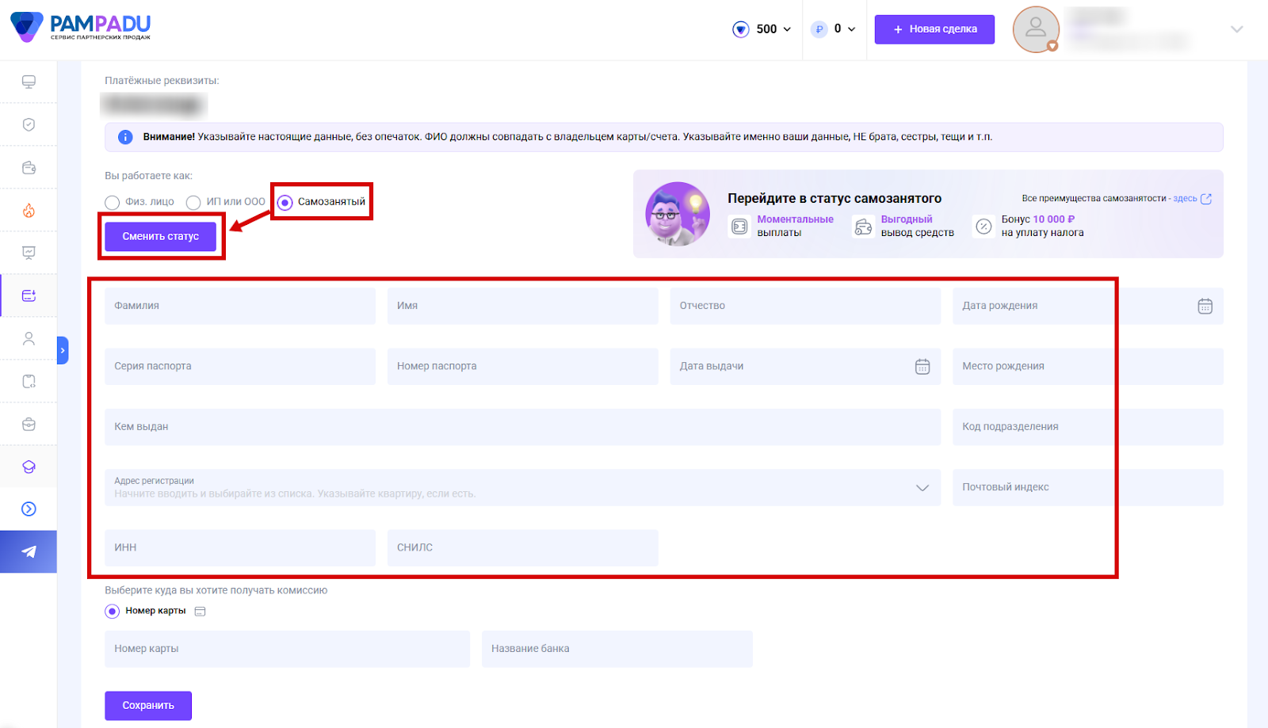Click the Новая сделка button

point(934,29)
